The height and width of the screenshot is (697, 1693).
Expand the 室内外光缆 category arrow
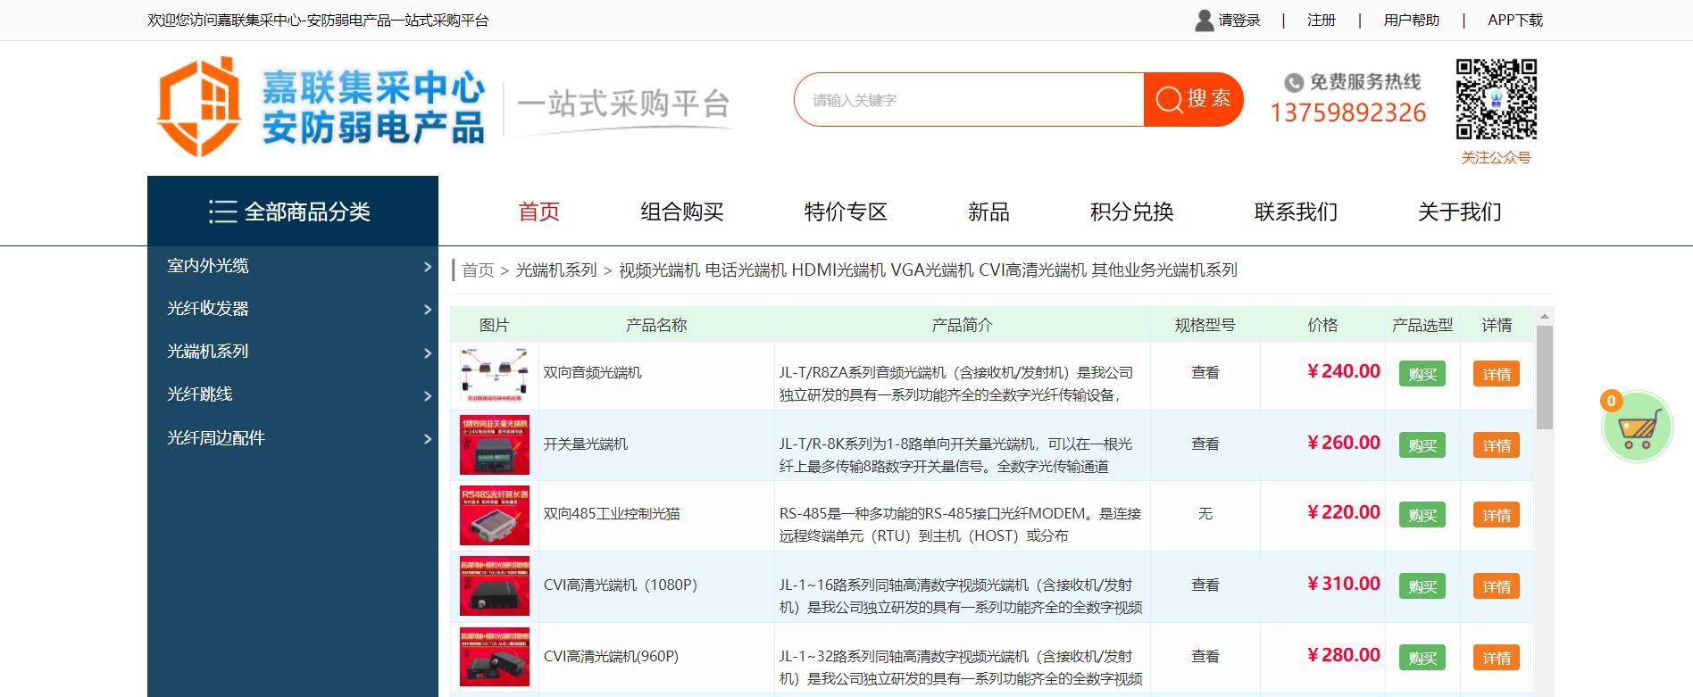coord(427,267)
